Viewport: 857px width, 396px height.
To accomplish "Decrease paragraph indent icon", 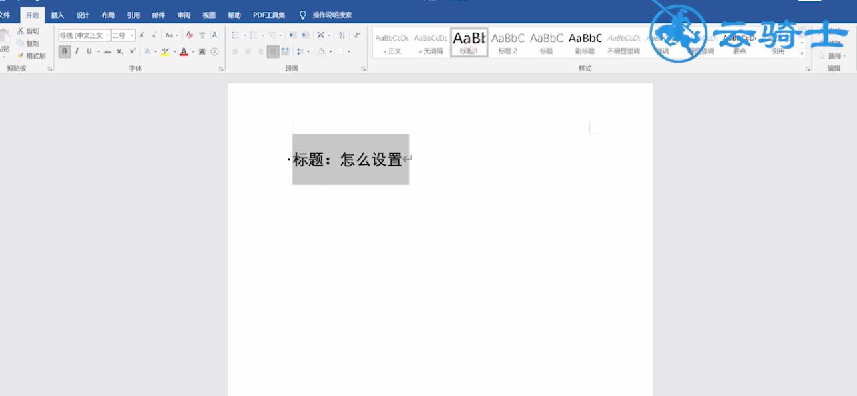I will (292, 35).
